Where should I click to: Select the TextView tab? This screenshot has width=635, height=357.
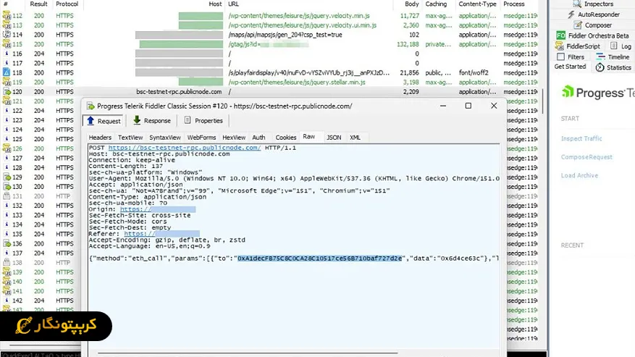pos(130,138)
